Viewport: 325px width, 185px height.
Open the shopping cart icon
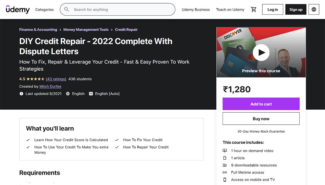click(x=253, y=9)
